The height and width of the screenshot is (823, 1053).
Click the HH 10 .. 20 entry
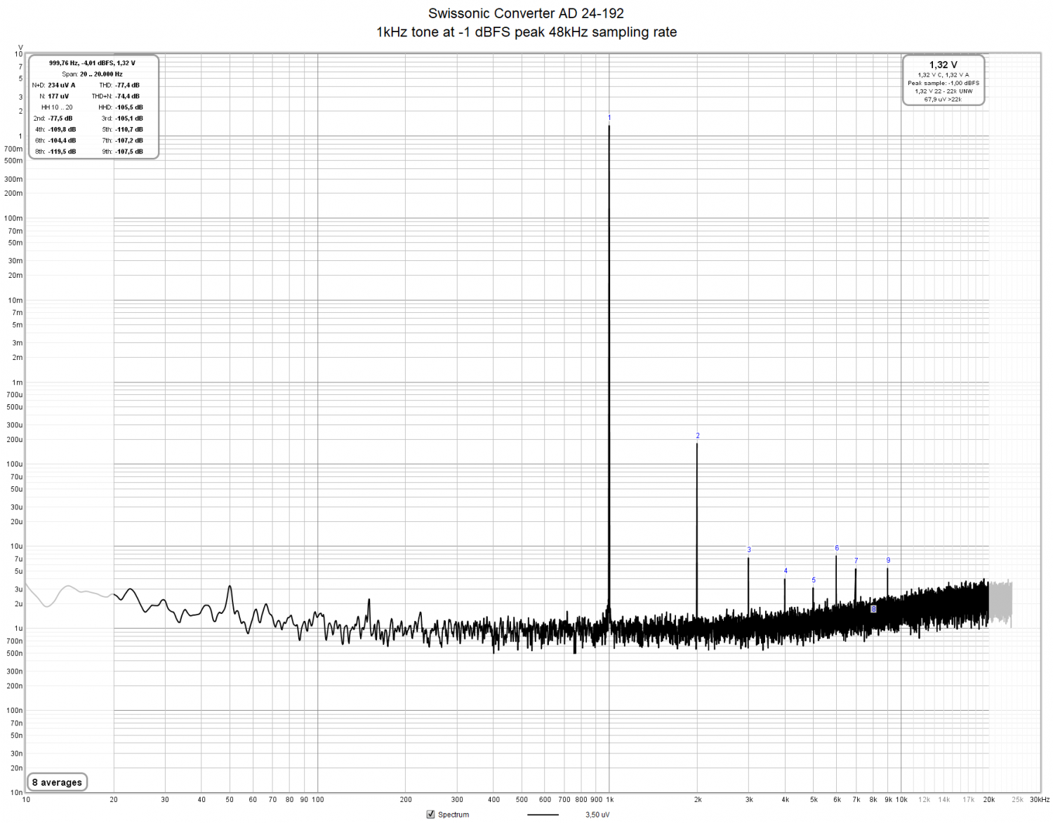pos(57,107)
